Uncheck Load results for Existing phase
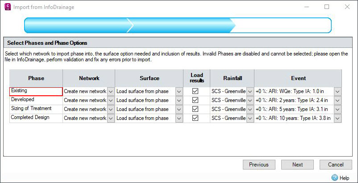 coord(195,91)
